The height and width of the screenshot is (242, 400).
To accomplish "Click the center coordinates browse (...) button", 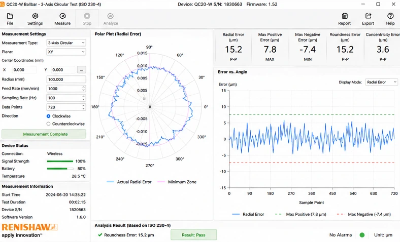I will (x=81, y=70).
